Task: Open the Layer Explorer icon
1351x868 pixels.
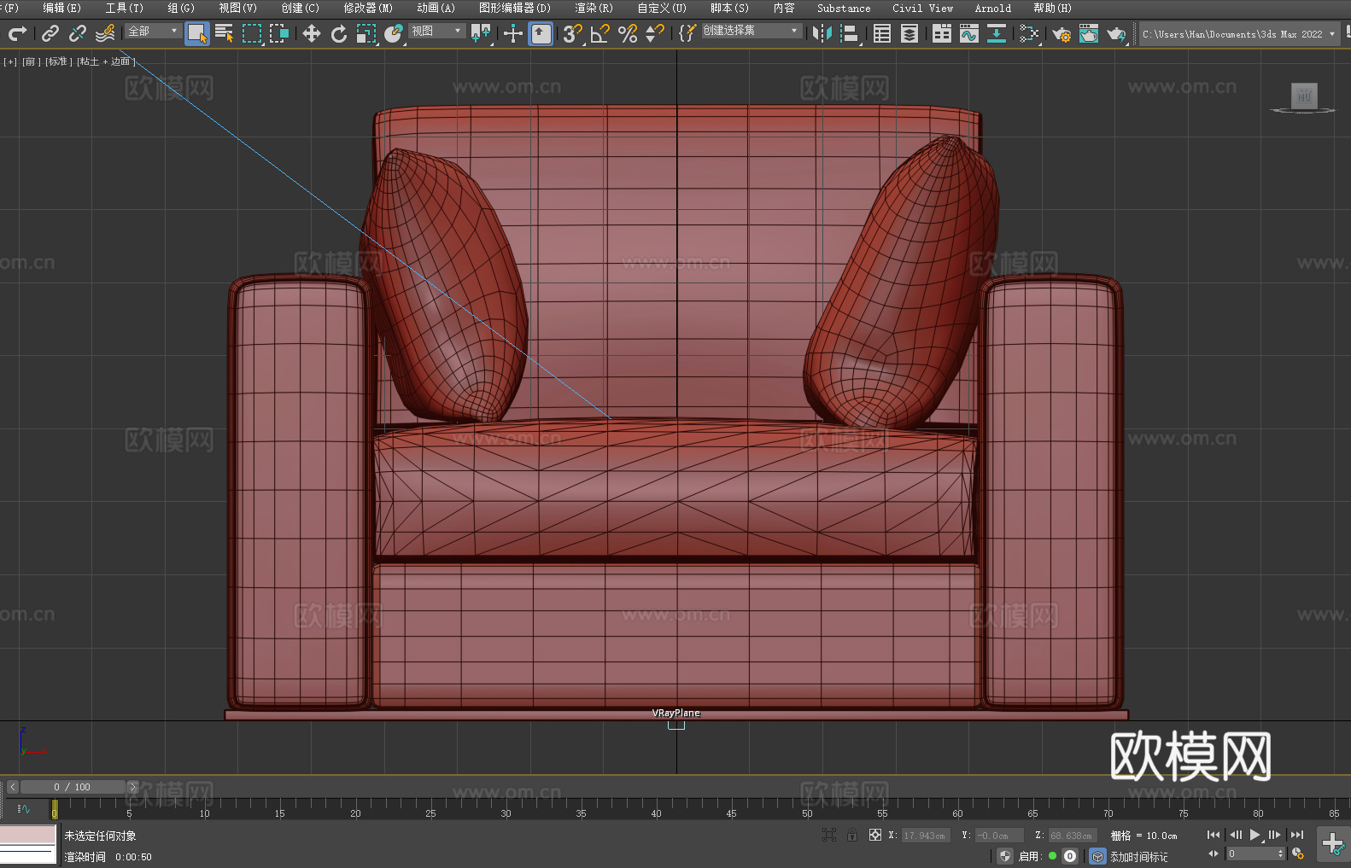Action: point(909,33)
